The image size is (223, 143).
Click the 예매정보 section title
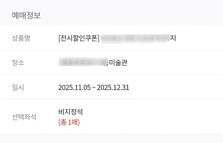click(x=26, y=15)
